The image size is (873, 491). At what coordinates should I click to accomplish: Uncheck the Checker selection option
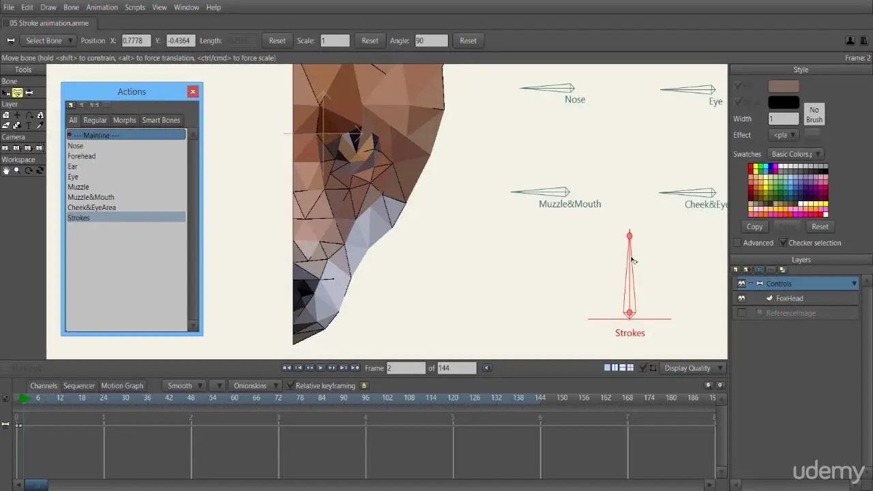point(783,243)
